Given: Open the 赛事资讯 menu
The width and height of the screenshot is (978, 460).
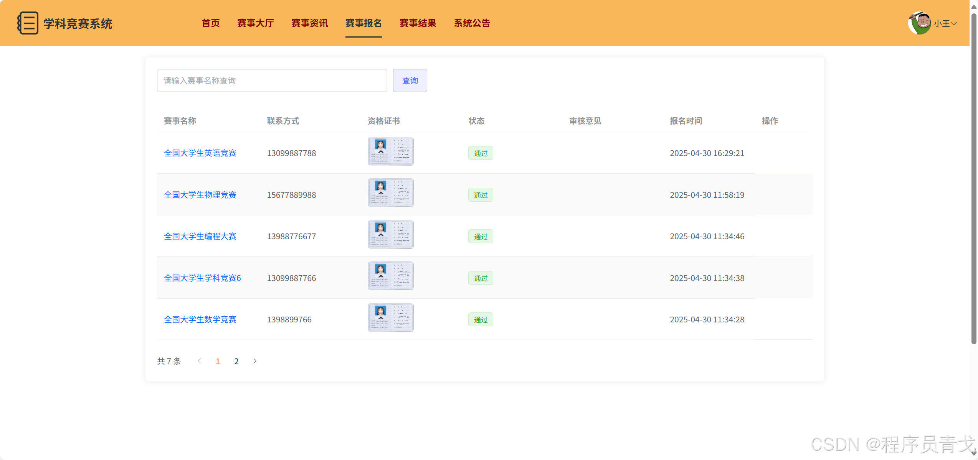Looking at the screenshot, I should click(309, 23).
